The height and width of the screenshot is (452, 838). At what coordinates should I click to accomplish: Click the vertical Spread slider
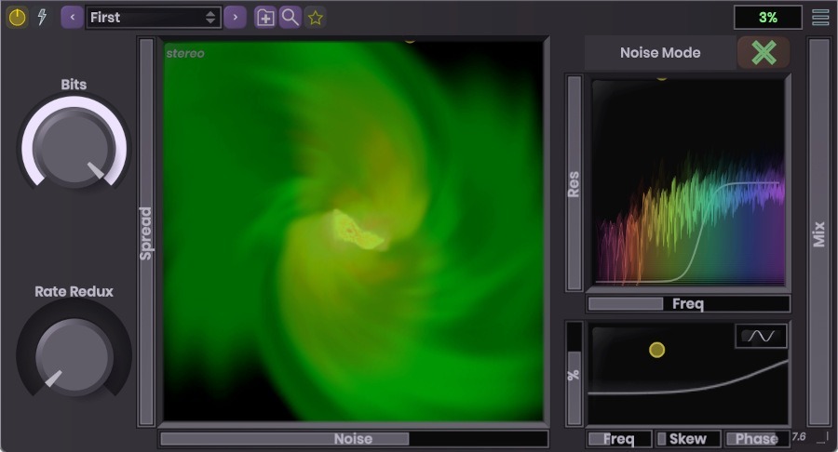(x=146, y=233)
